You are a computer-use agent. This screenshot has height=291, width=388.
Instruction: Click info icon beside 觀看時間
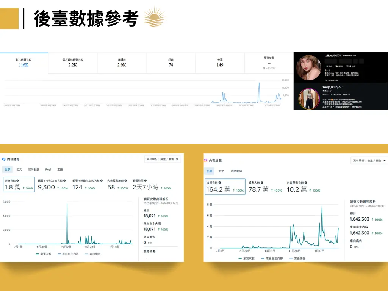click(x=145, y=181)
